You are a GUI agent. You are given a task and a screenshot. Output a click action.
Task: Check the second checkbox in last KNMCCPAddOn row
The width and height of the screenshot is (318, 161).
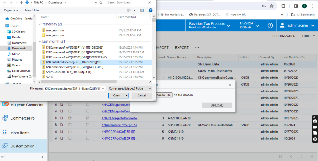(x=88, y=138)
